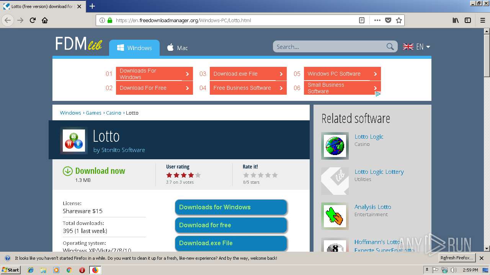Screen dimensions: 490x275
Task: Click the Lotto app icon thumbnail
Action: [x=74, y=140]
